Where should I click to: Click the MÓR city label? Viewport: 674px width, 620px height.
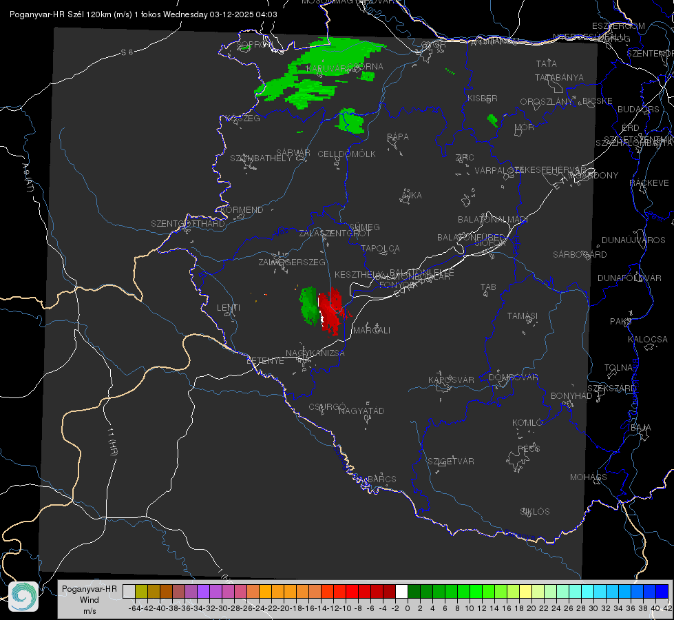[525, 127]
